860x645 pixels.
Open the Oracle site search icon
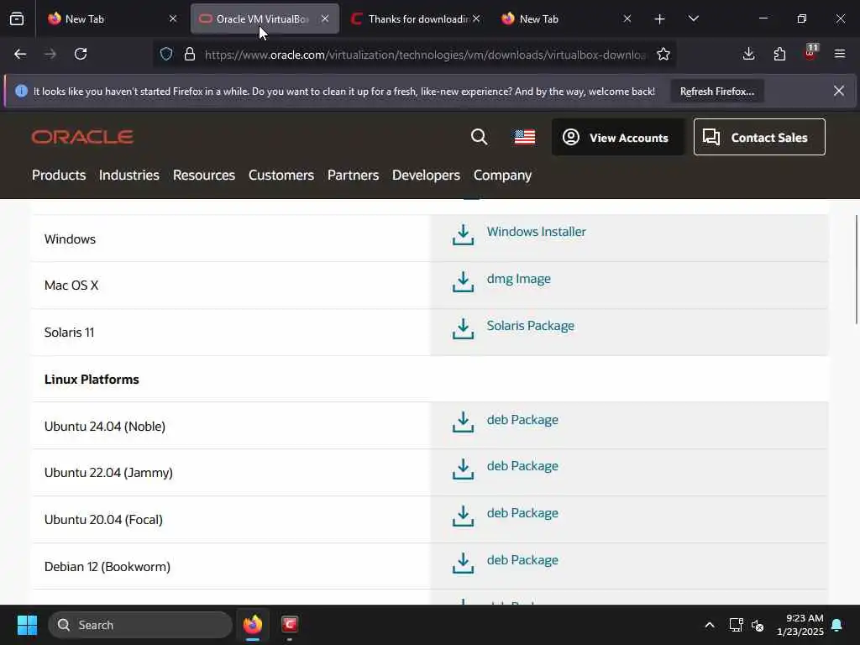(x=479, y=137)
